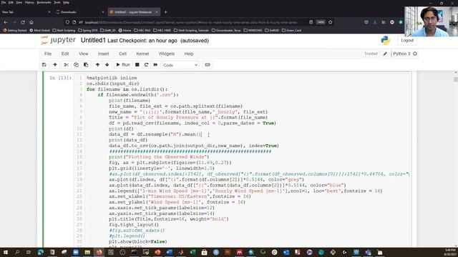Click the Firefox taskbar icon

click(x=99, y=252)
